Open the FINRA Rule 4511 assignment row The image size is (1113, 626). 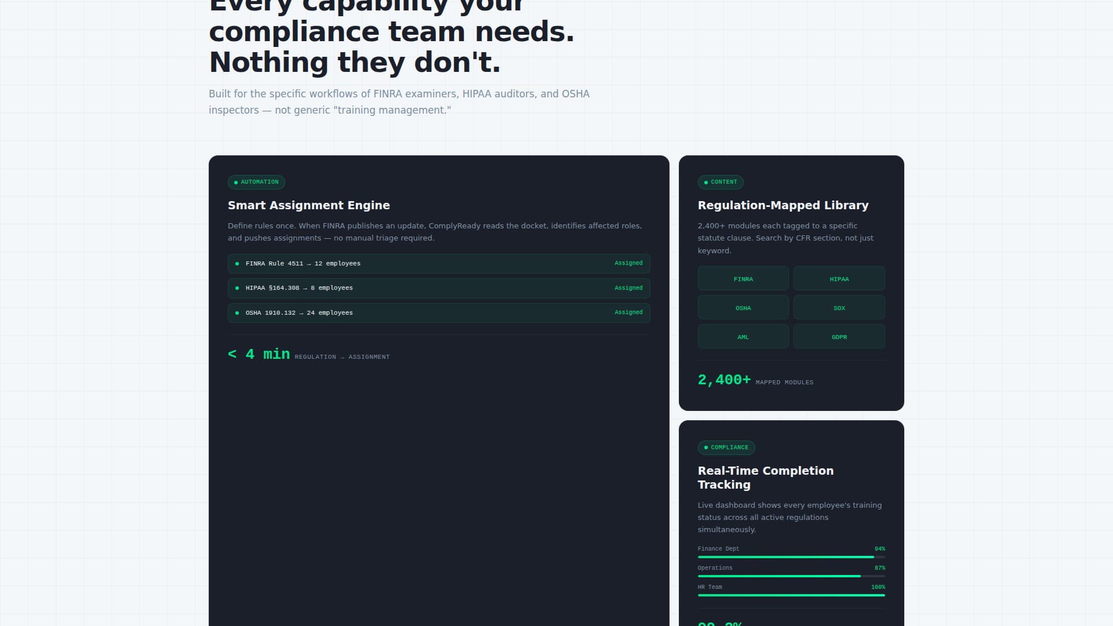[439, 264]
